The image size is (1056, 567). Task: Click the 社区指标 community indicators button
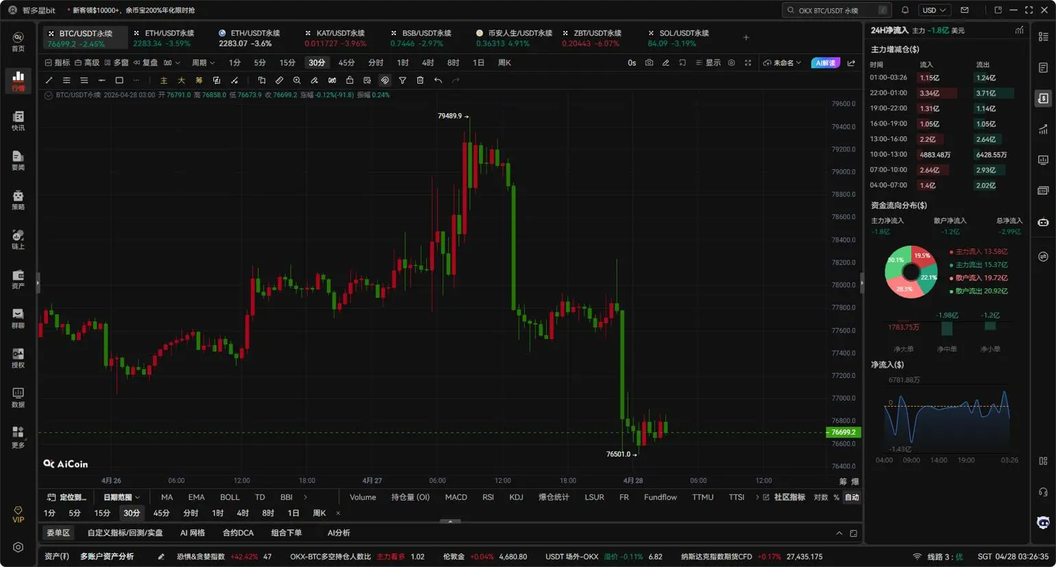784,497
